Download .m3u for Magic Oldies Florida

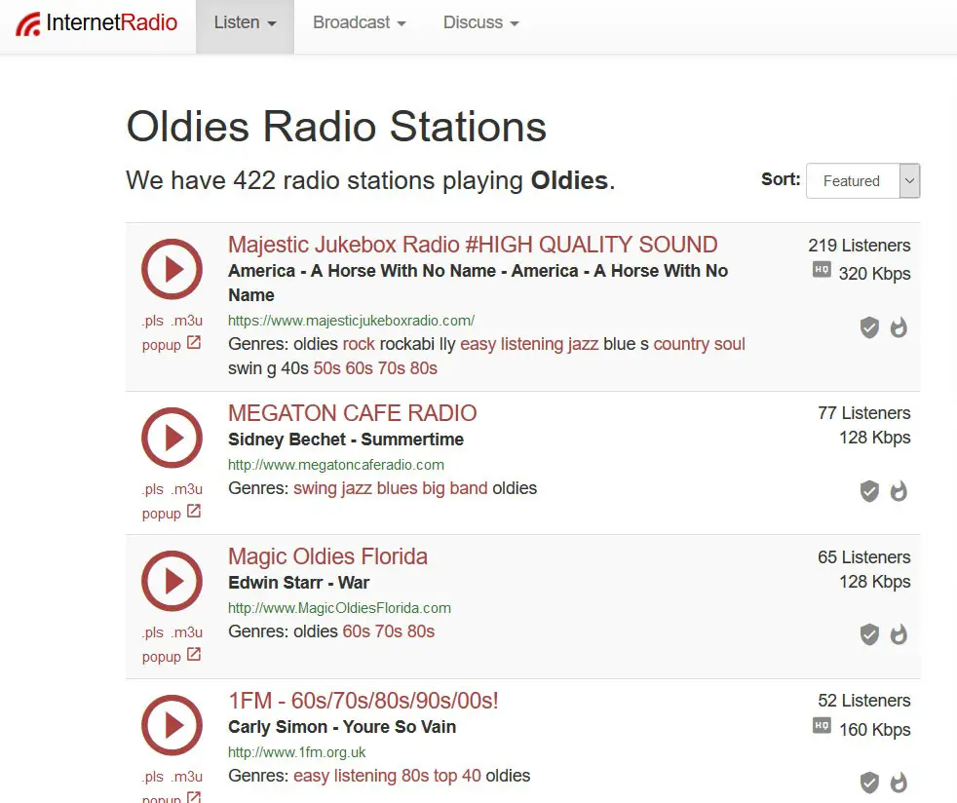[187, 632]
